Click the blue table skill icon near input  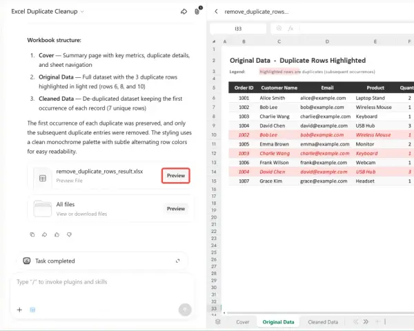click(x=32, y=310)
